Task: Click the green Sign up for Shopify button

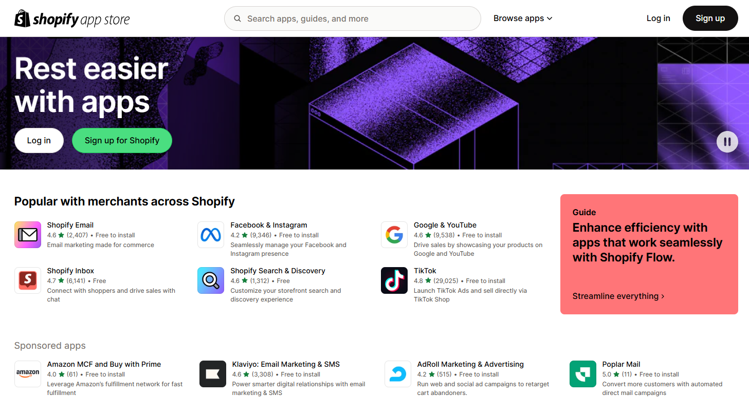Action: [x=122, y=140]
